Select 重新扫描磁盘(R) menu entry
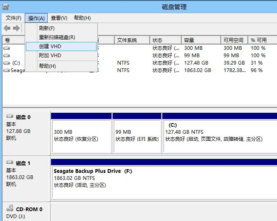This screenshot has width=277, height=221. [57, 37]
